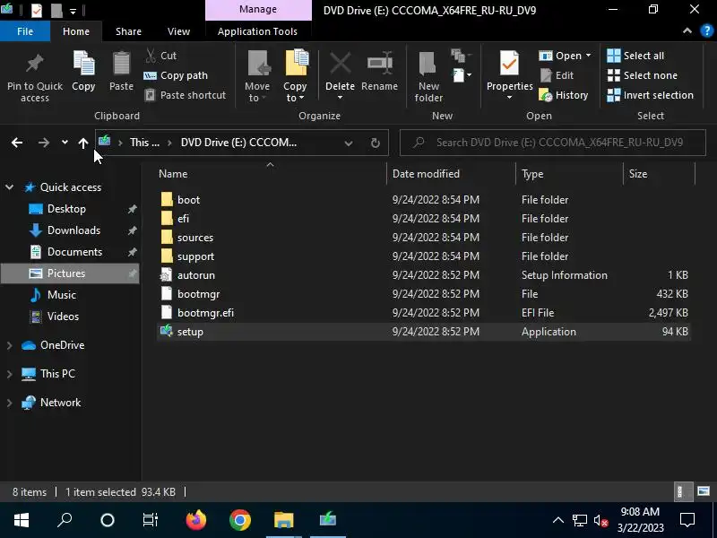Refresh the current folder

[375, 143]
